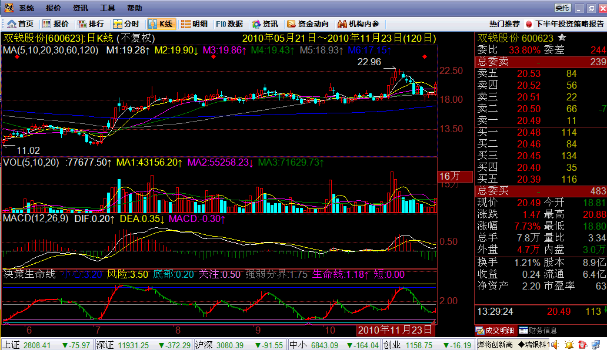Click the 总委买 483 header row

tap(541, 191)
